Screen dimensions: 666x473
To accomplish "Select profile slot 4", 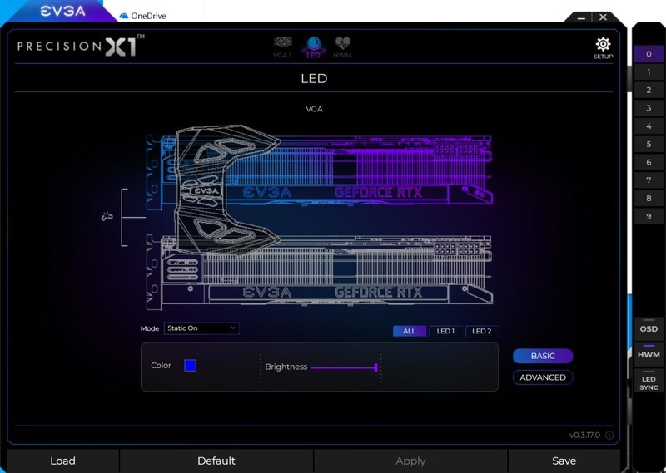I will [649, 126].
